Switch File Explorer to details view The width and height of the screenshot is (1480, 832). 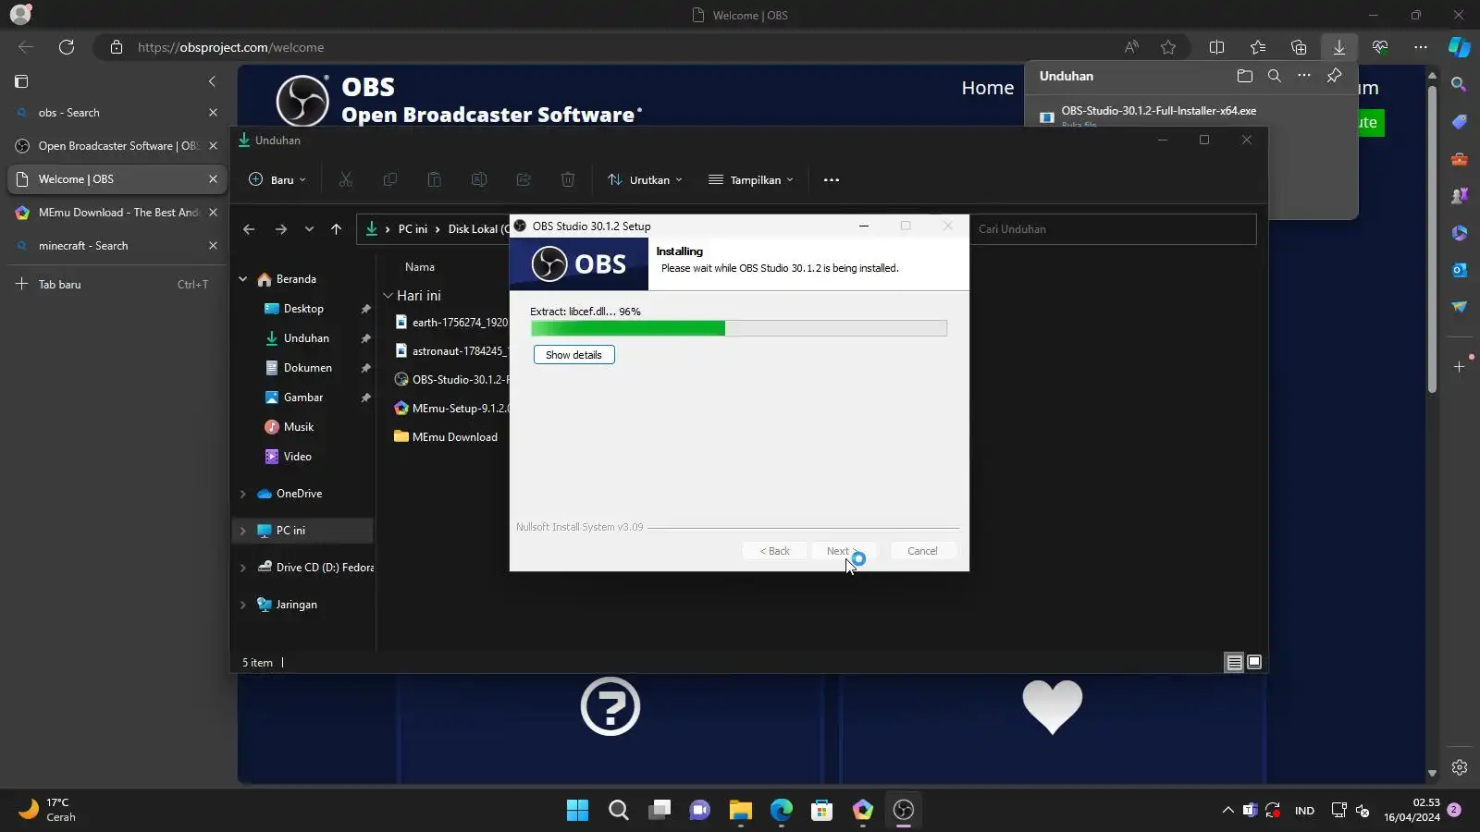[x=1234, y=662]
